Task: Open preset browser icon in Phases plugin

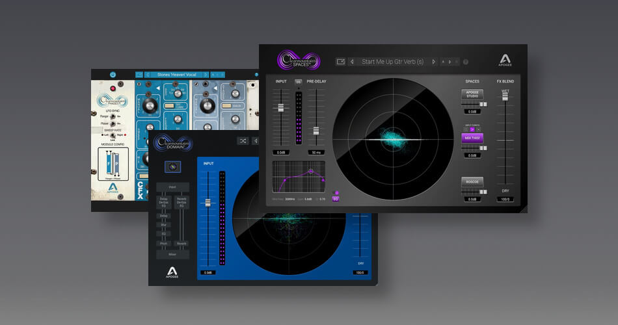Action: pyautogui.click(x=139, y=75)
